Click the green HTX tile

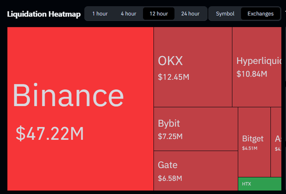260,184
